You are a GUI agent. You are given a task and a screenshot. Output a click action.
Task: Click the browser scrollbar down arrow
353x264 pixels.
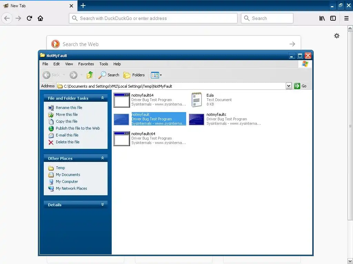350,261
